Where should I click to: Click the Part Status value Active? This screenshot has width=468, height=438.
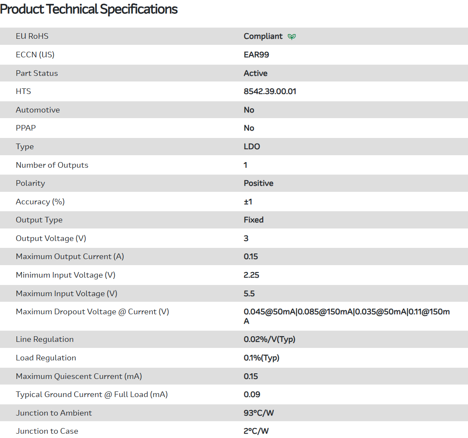coord(255,73)
